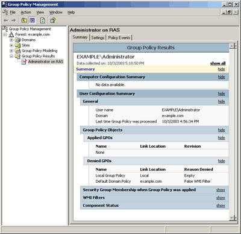
Task: Open the View menu
Action: point(40,12)
